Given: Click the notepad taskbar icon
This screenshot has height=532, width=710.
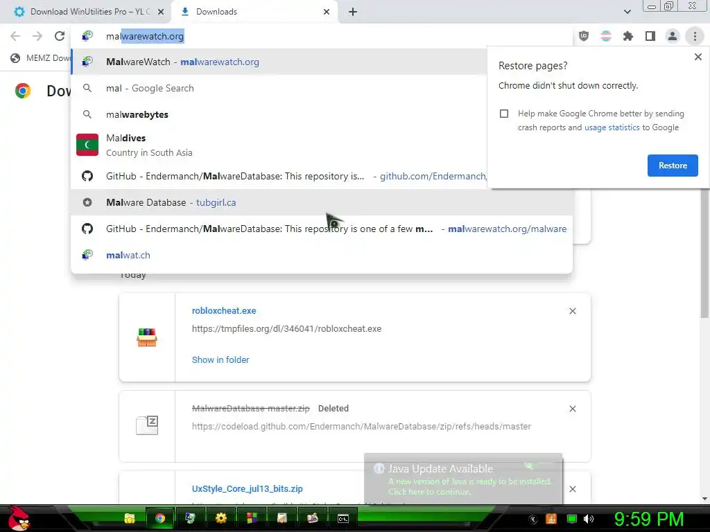Looking at the screenshot, I should (x=282, y=518).
